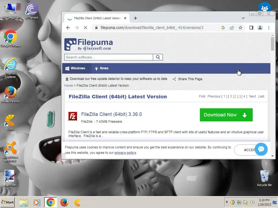The width and height of the screenshot is (278, 208).
Task: Click Share This Page
Action: coord(188,79)
